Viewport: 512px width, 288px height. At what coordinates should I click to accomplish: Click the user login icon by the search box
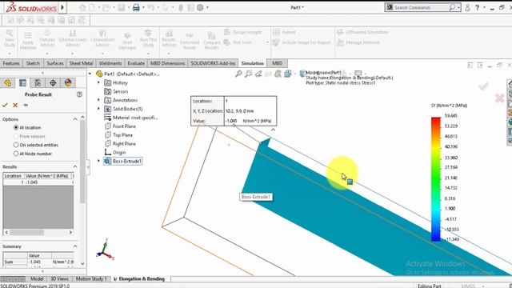[467, 7]
